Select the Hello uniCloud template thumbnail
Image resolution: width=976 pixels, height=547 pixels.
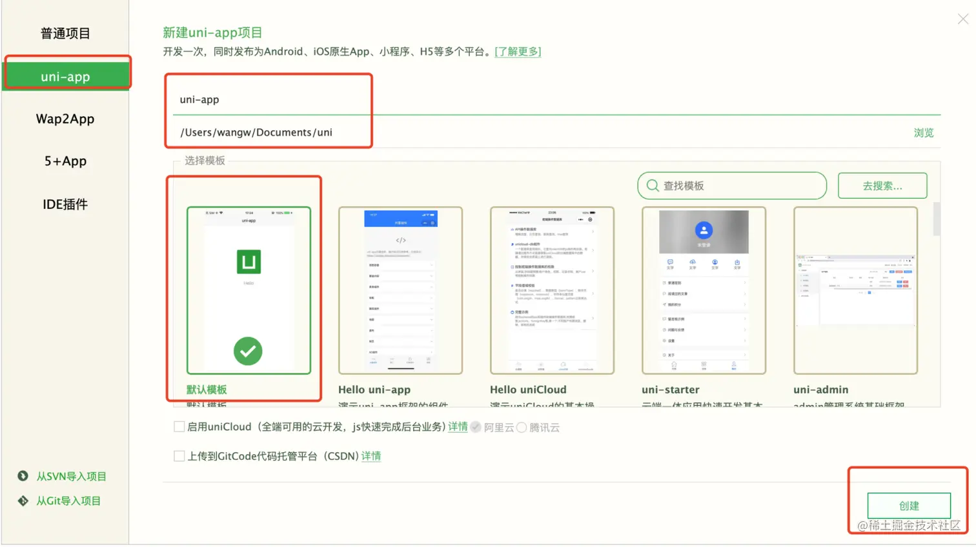point(552,290)
